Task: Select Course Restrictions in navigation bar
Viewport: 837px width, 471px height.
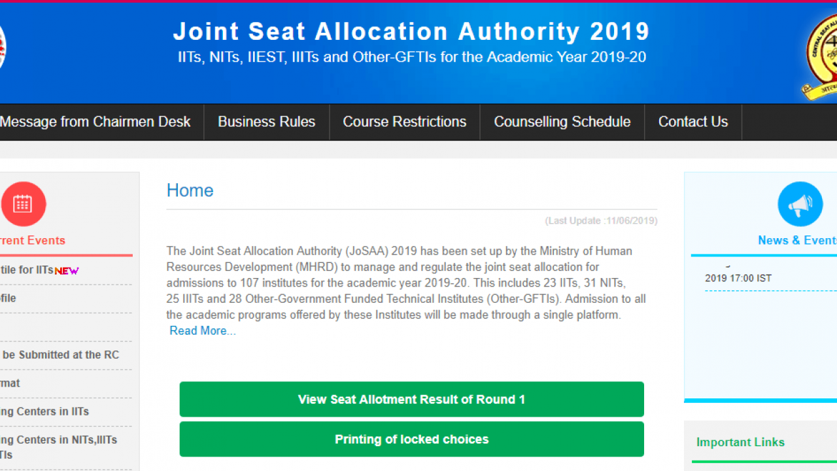Action: [404, 122]
